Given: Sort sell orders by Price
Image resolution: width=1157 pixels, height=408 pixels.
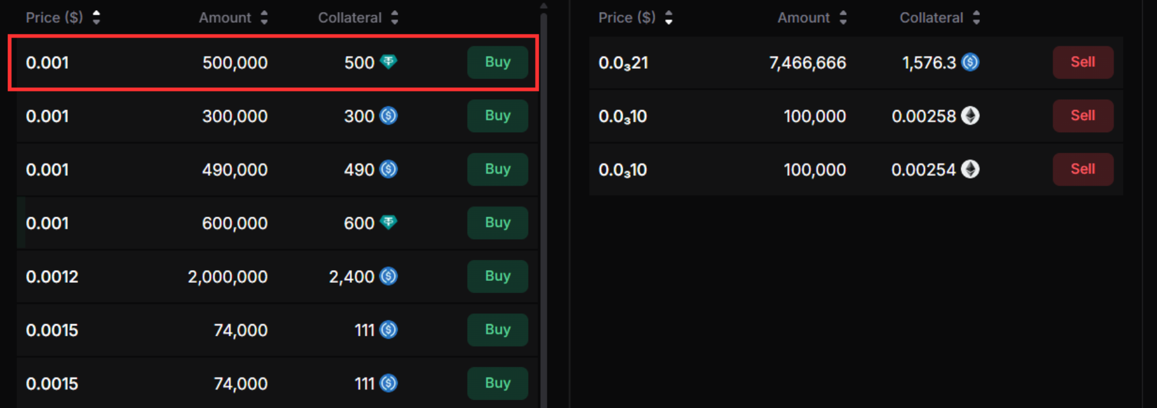Looking at the screenshot, I should point(669,17).
